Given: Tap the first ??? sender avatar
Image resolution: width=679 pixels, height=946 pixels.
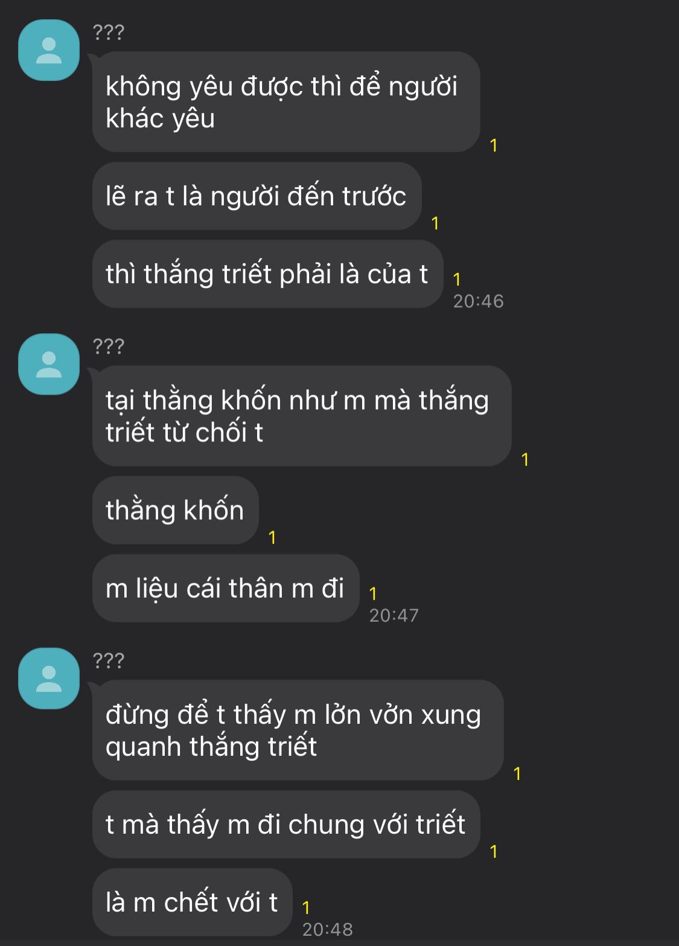Looking at the screenshot, I should [x=49, y=50].
